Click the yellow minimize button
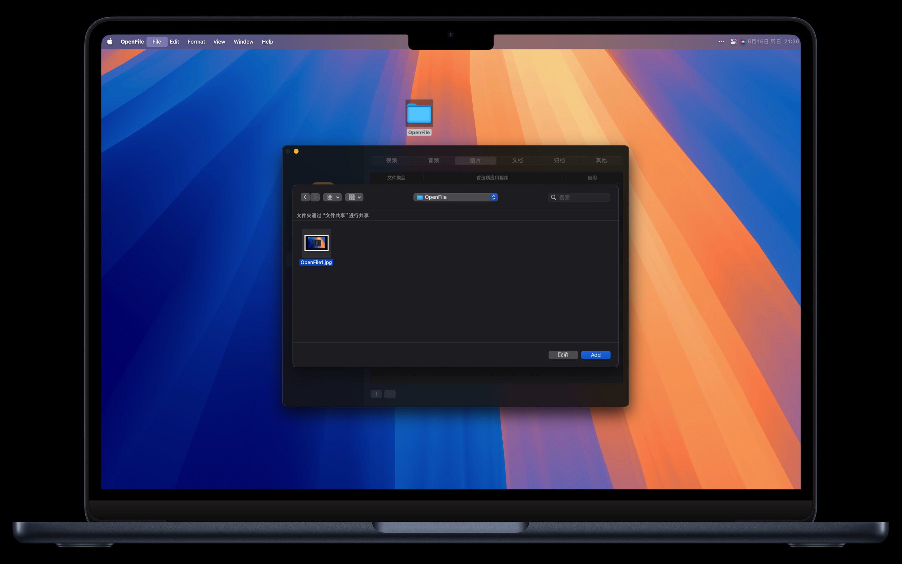 296,151
